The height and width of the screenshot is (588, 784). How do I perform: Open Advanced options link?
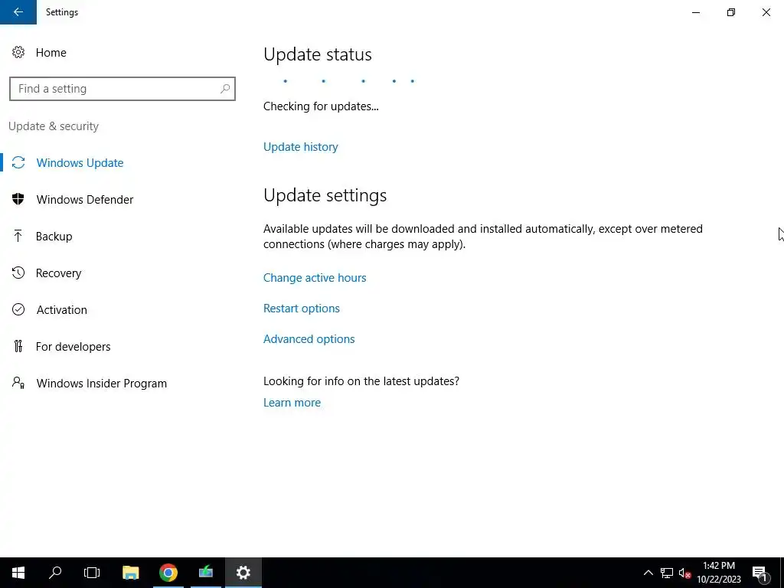[x=309, y=339]
